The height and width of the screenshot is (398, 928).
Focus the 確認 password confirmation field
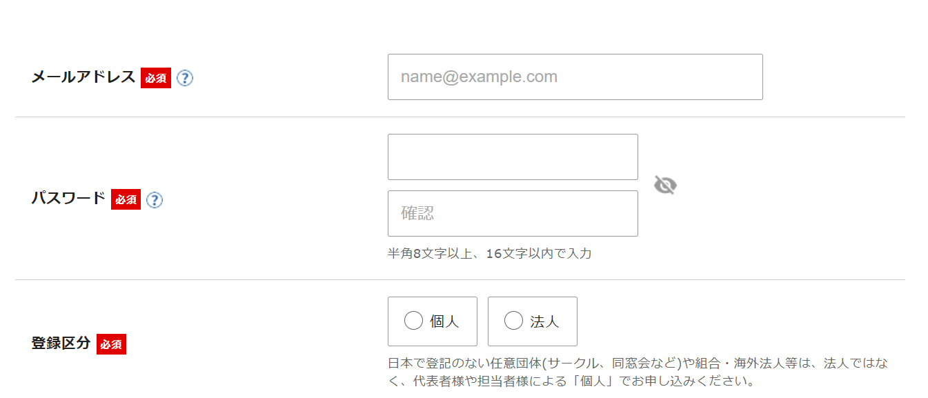pos(513,213)
